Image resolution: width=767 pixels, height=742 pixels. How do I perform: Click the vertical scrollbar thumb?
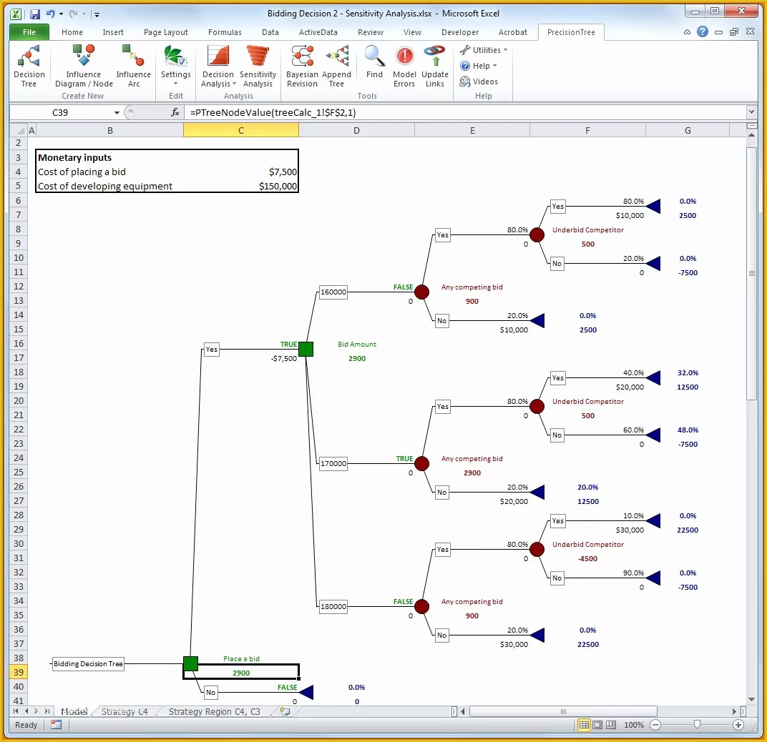(x=751, y=274)
